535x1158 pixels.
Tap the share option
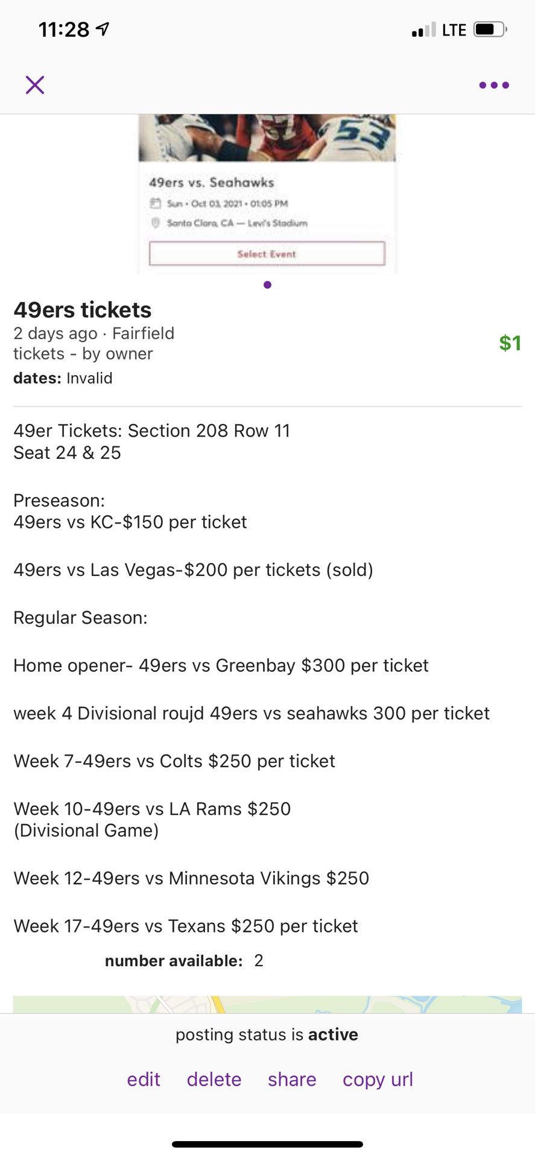tap(291, 1080)
